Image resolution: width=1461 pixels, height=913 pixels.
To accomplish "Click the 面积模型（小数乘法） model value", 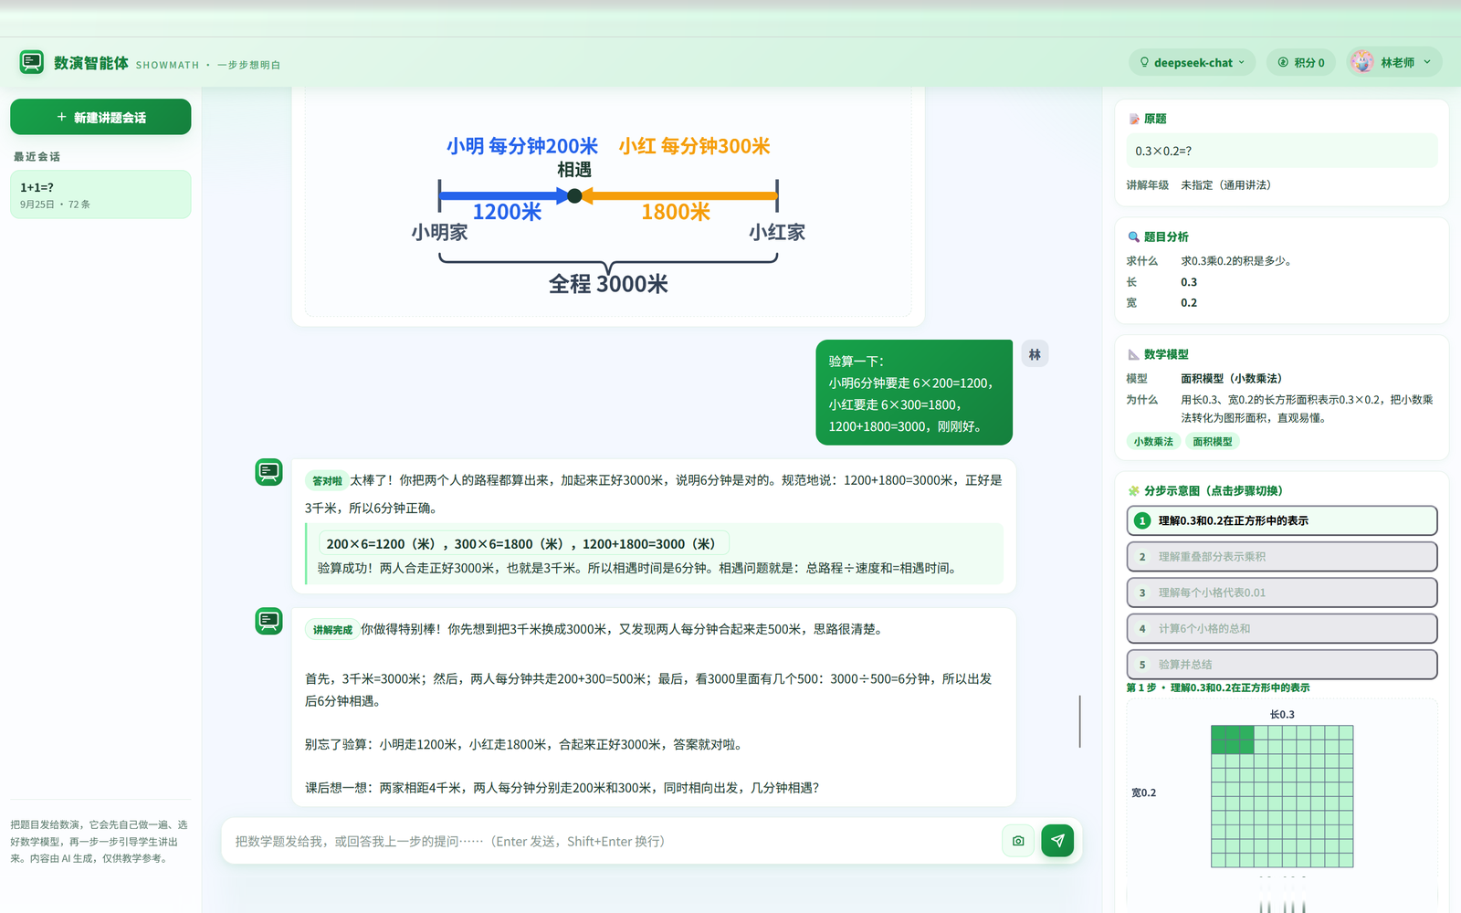I will coord(1231,378).
